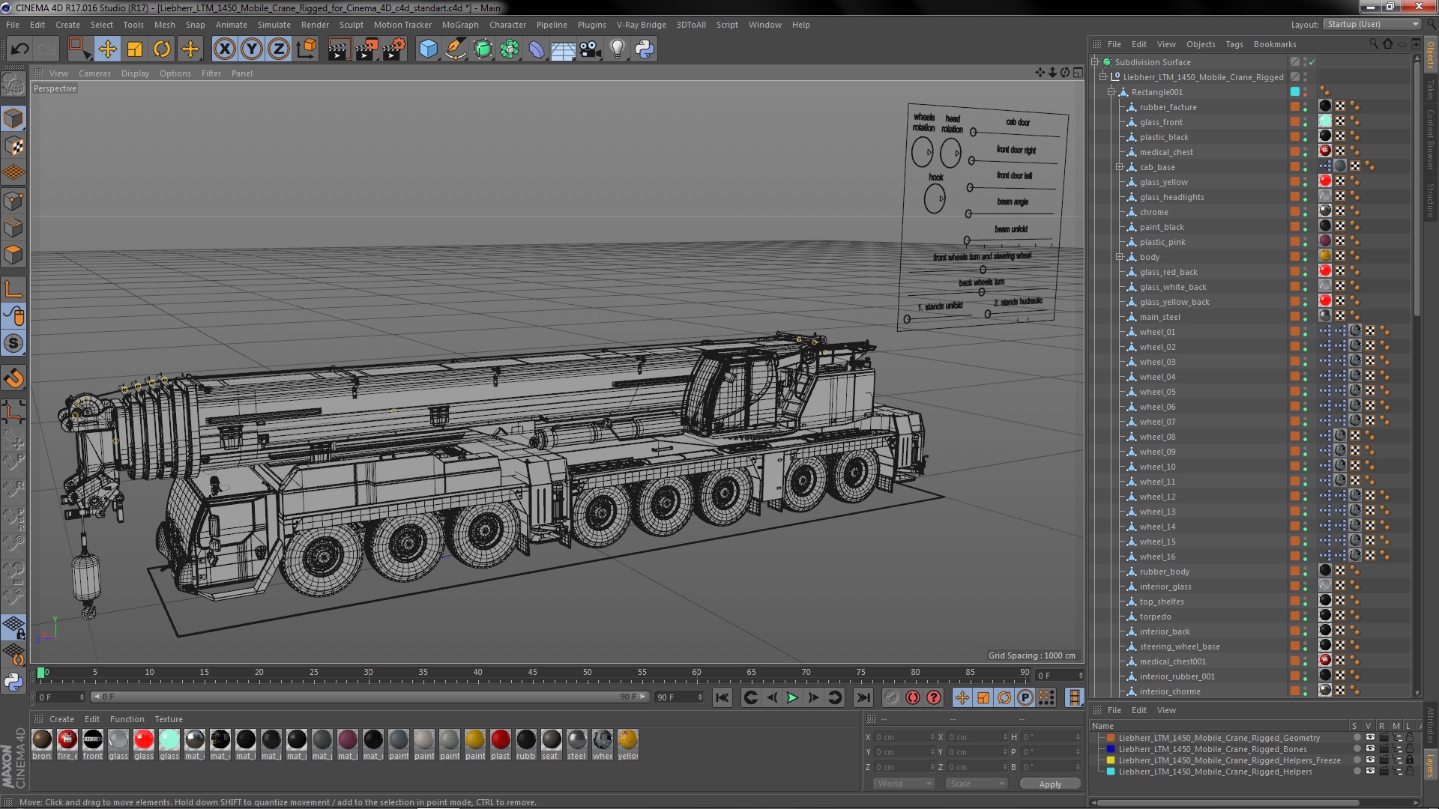Screen dimensions: 1439x809
Task: Render the active view
Action: pos(339,49)
